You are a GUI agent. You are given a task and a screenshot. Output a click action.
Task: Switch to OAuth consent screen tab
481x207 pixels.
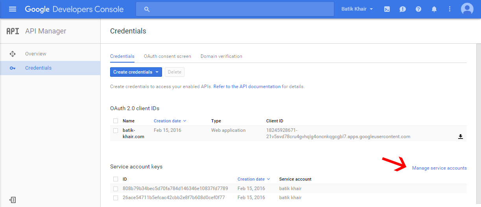point(168,56)
